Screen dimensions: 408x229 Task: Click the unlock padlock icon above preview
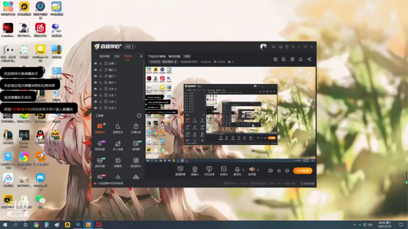(284, 59)
